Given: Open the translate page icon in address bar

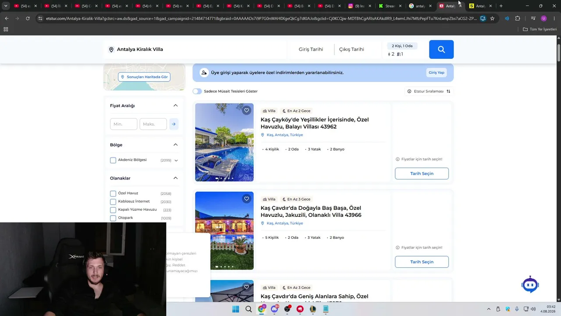Looking at the screenshot, I should coord(483,18).
